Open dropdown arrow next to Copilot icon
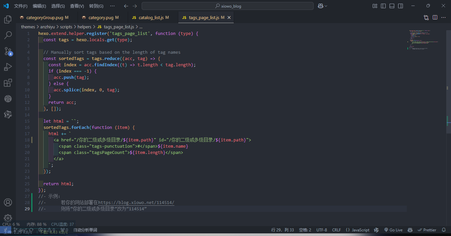This screenshot has height=236, width=451. click(x=326, y=6)
